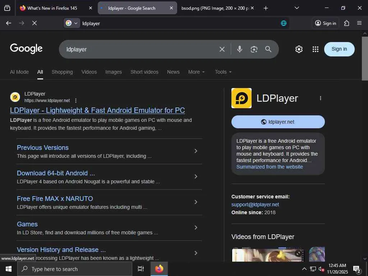Select the Short videos results tab
This screenshot has height=276, width=368.
tap(144, 72)
